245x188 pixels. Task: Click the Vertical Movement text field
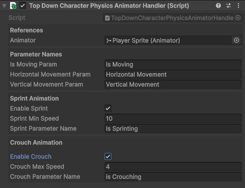tap(173, 84)
